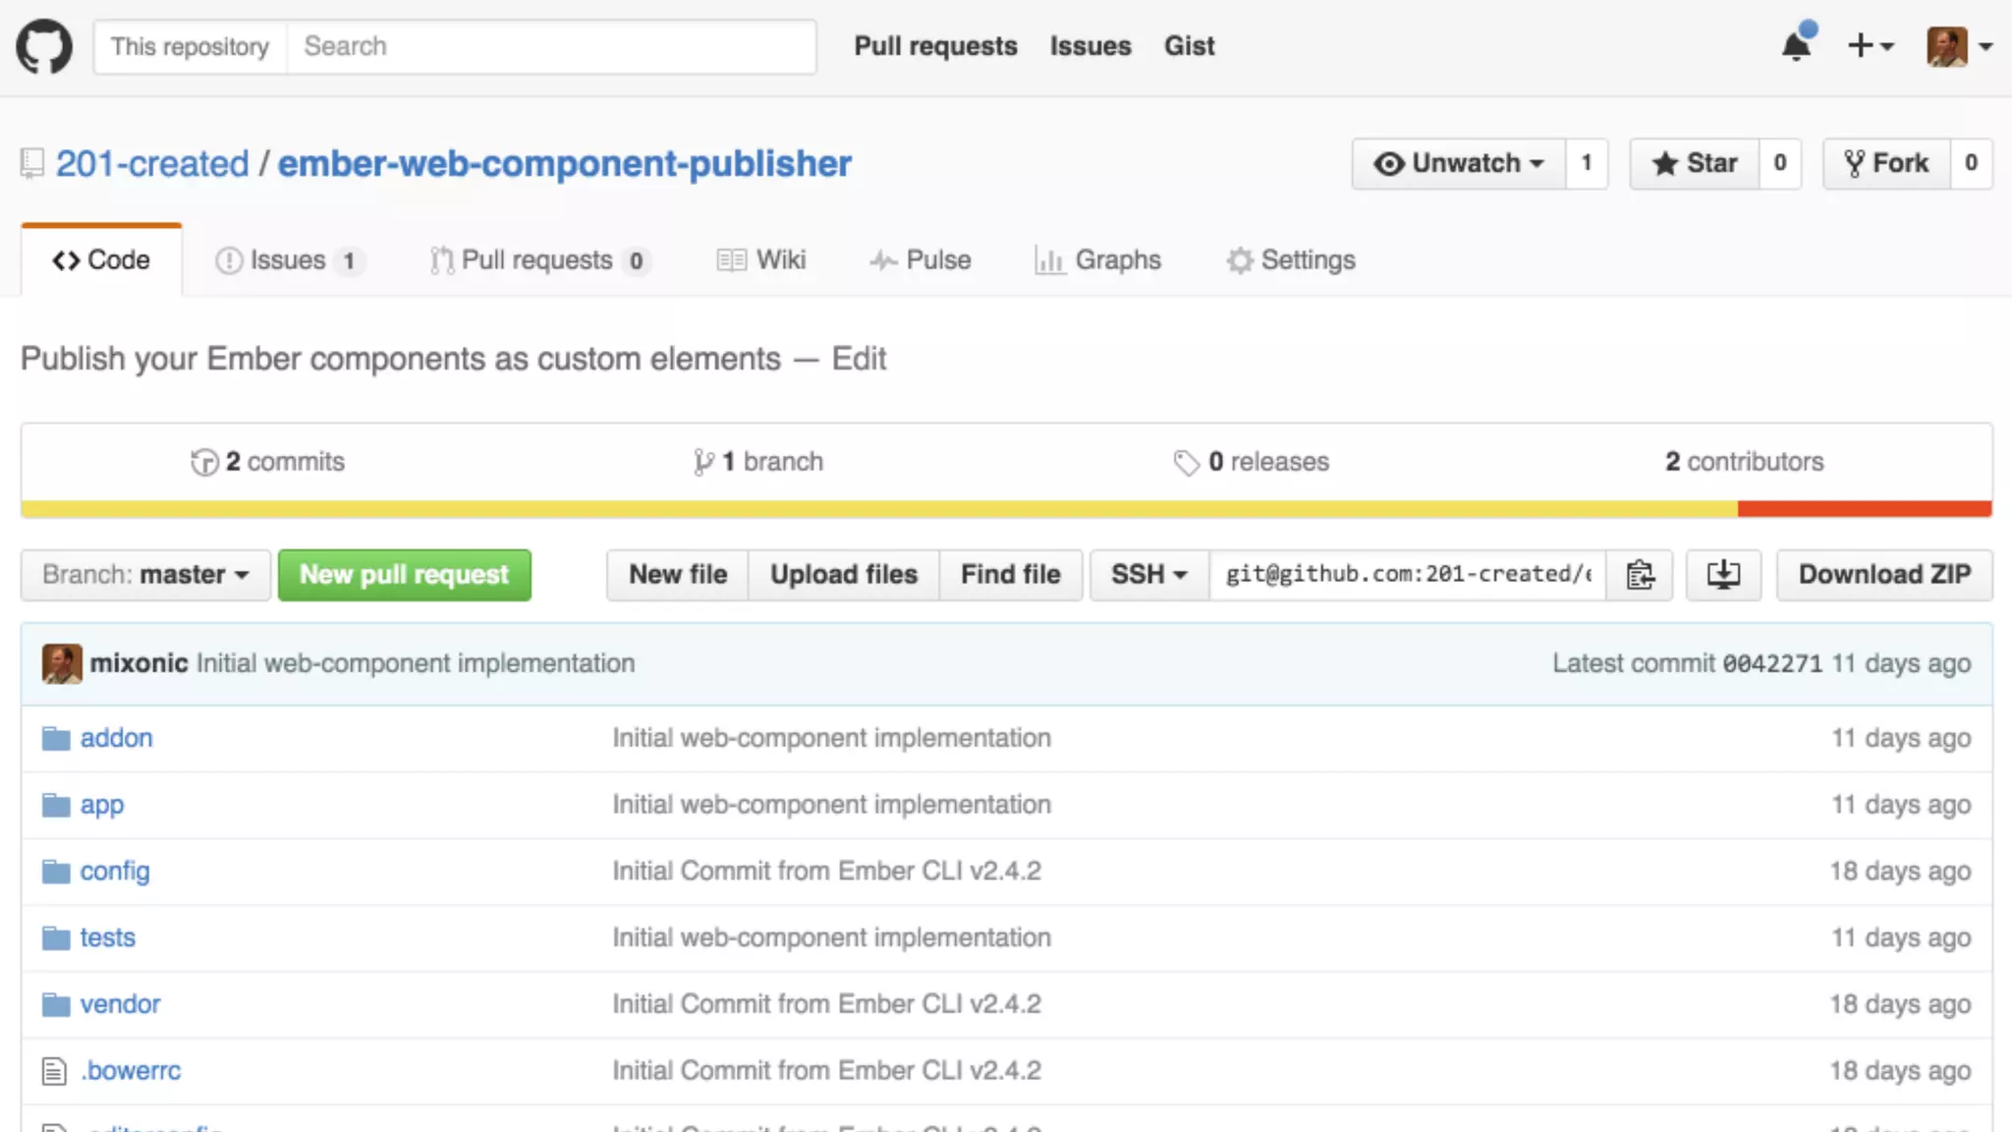
Task: Expand the Branch: master dropdown
Action: pos(145,575)
